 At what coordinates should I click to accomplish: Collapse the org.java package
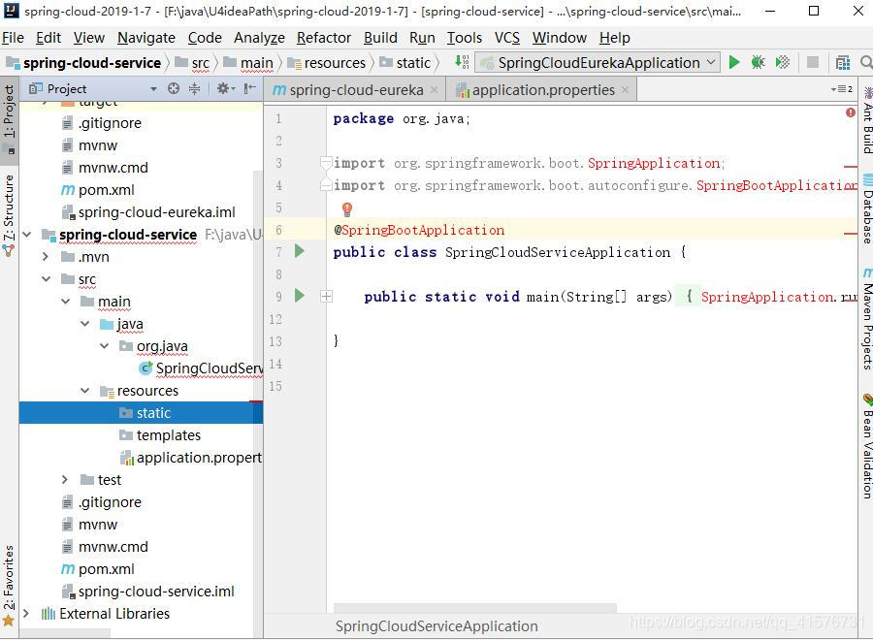coord(105,346)
